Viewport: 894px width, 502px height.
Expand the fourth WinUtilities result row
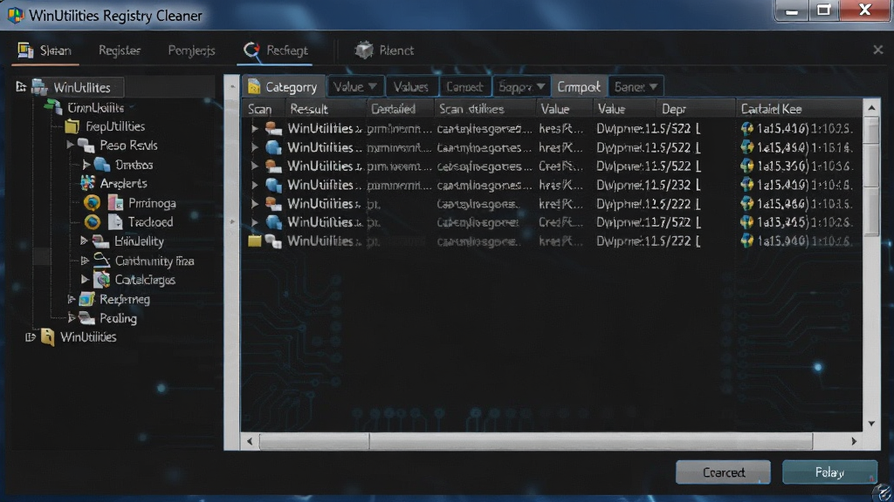[x=255, y=185]
